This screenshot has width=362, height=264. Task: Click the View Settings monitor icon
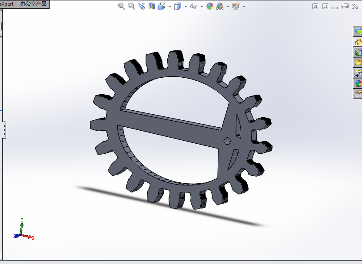236,6
